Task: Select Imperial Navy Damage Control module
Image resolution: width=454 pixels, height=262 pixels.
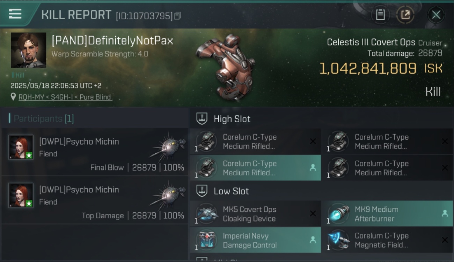Action: [x=255, y=240]
